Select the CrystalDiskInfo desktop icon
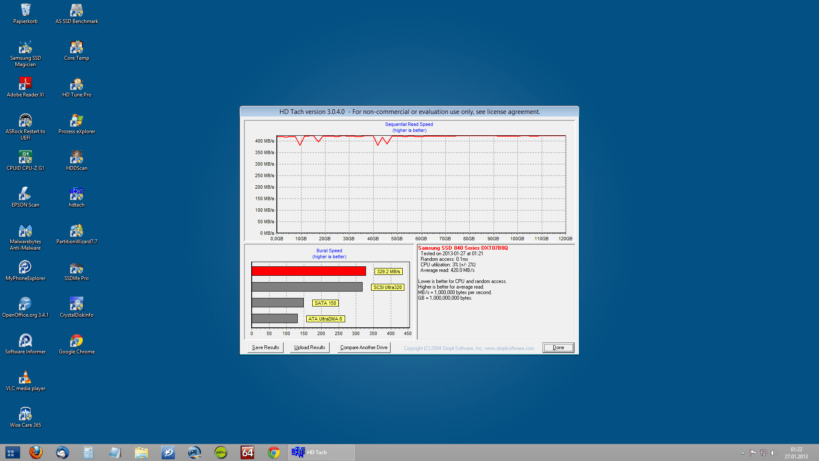Screen dimensions: 819x461 tap(77, 308)
